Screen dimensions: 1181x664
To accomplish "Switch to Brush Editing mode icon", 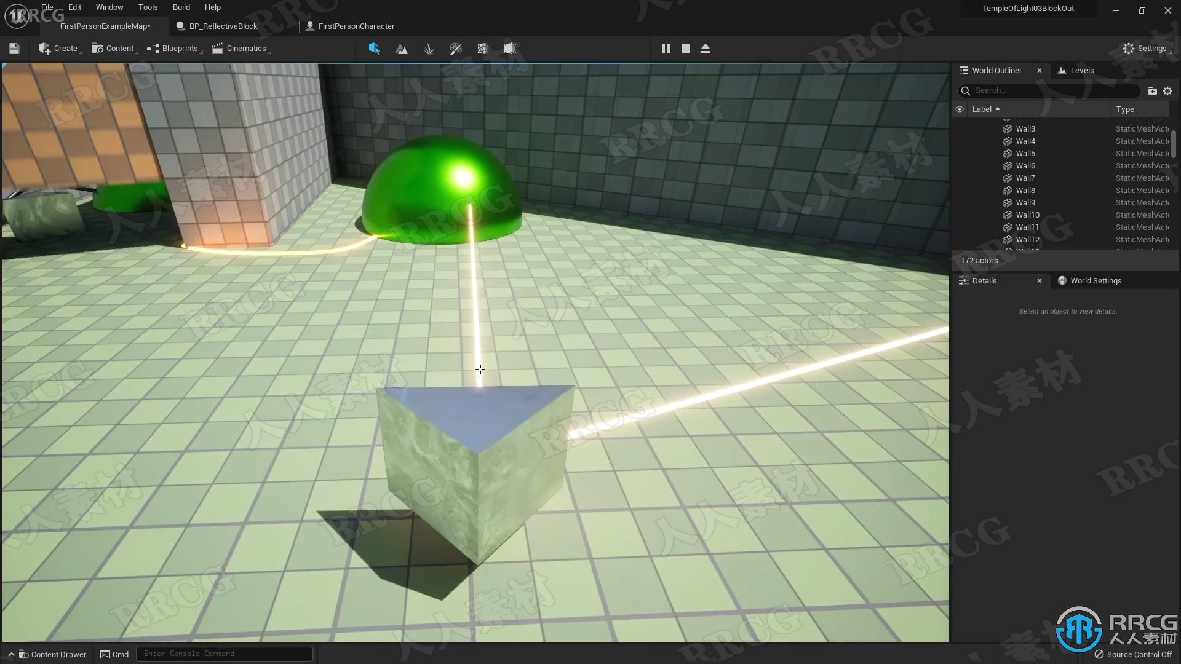I will click(510, 49).
